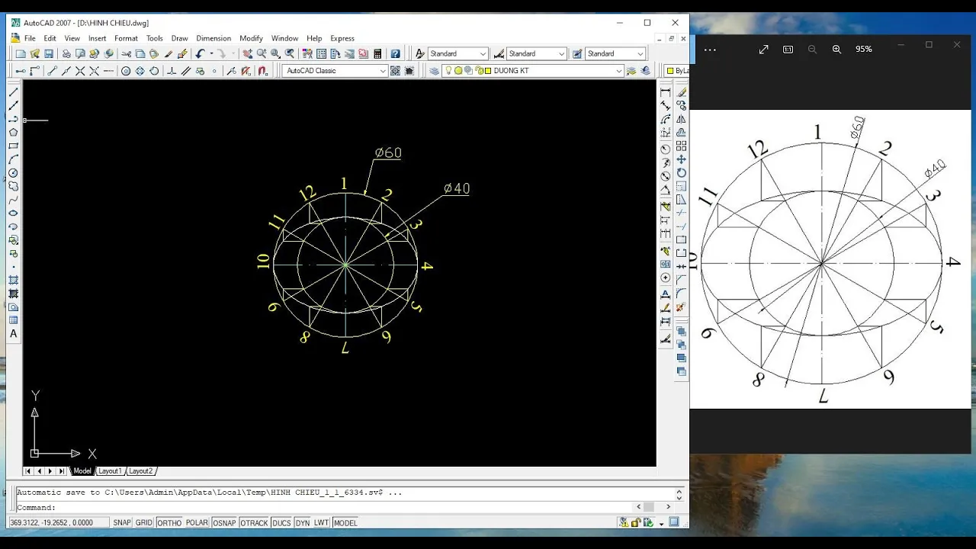This screenshot has height=549, width=976.
Task: Click the Undo arrow icon
Action: coord(200,54)
